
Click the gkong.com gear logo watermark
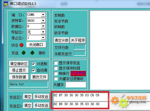tap(128, 101)
